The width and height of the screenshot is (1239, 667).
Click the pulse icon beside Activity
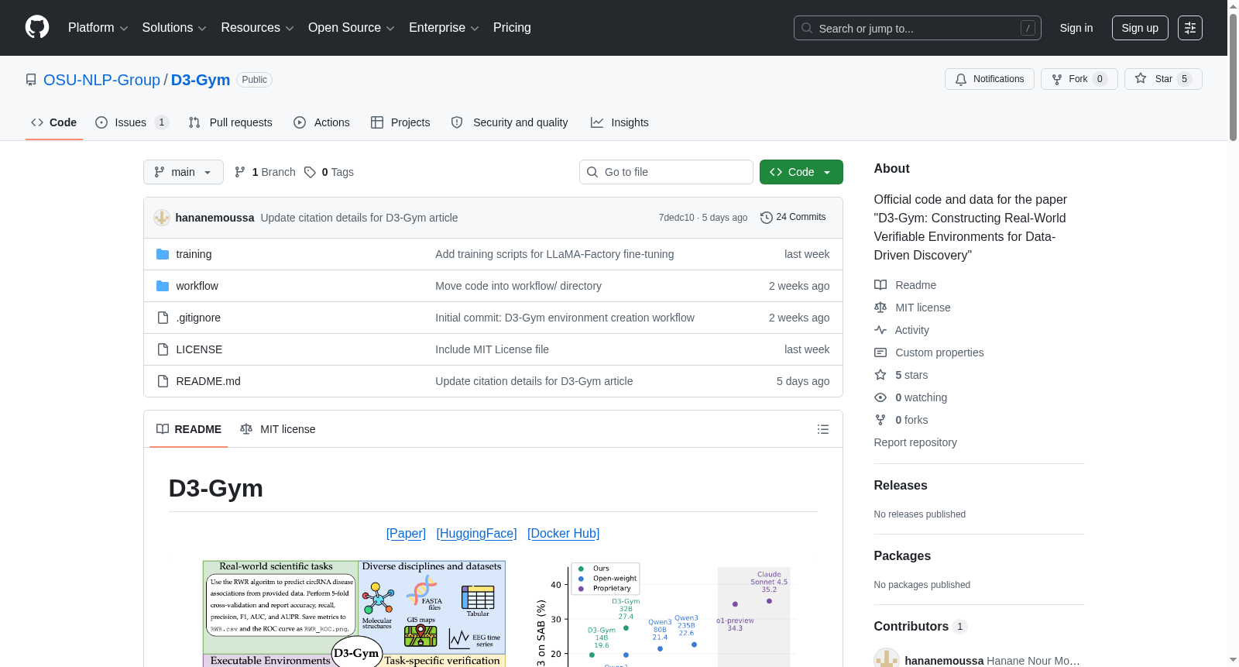(880, 330)
